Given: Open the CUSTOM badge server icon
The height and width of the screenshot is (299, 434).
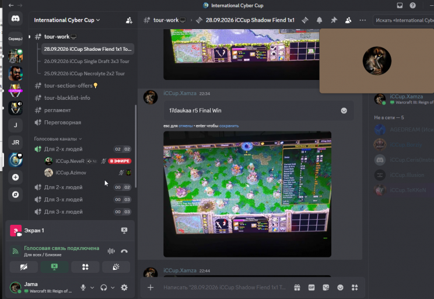Looking at the screenshot, I should point(16,91).
